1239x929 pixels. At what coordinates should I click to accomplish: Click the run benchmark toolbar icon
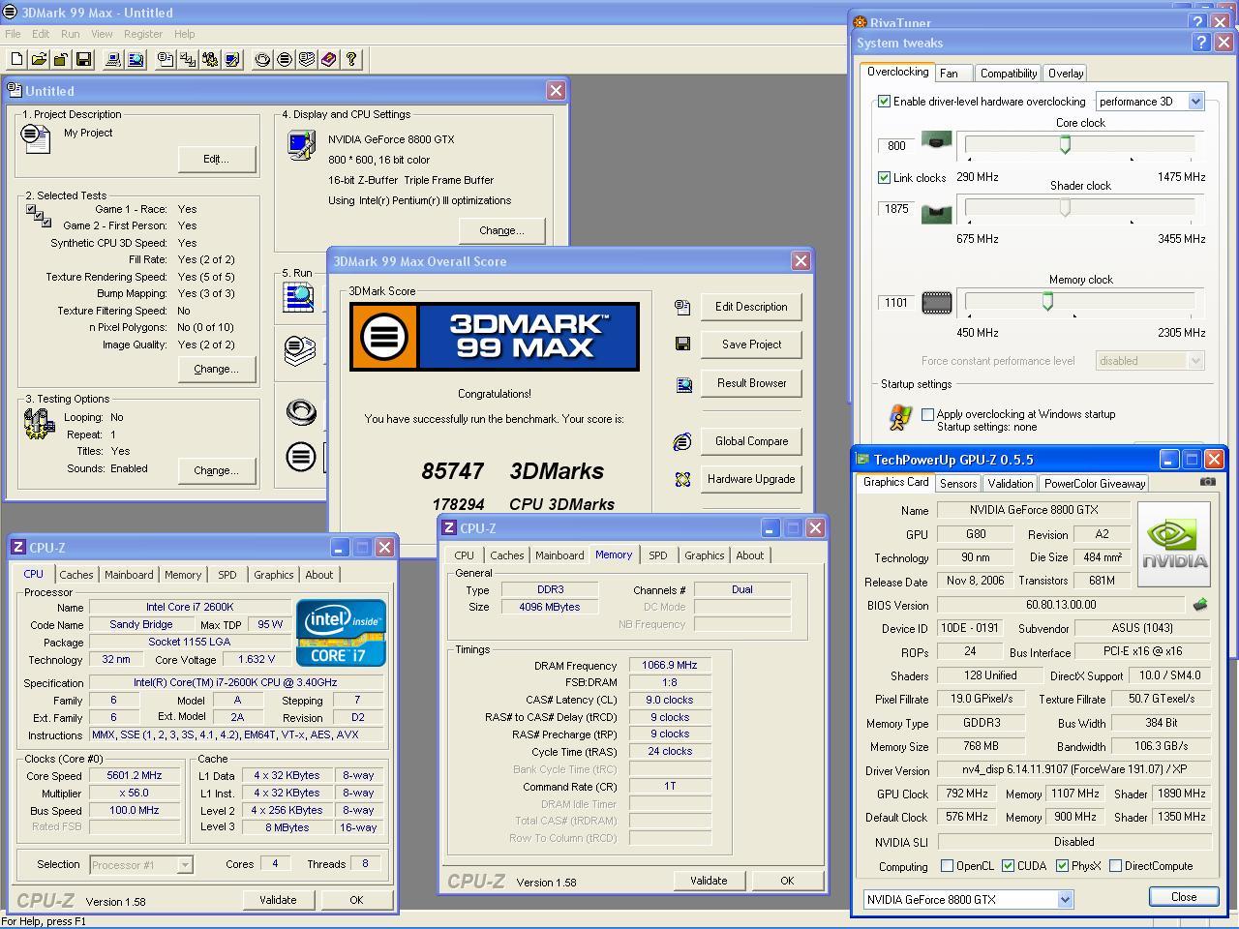[x=285, y=59]
